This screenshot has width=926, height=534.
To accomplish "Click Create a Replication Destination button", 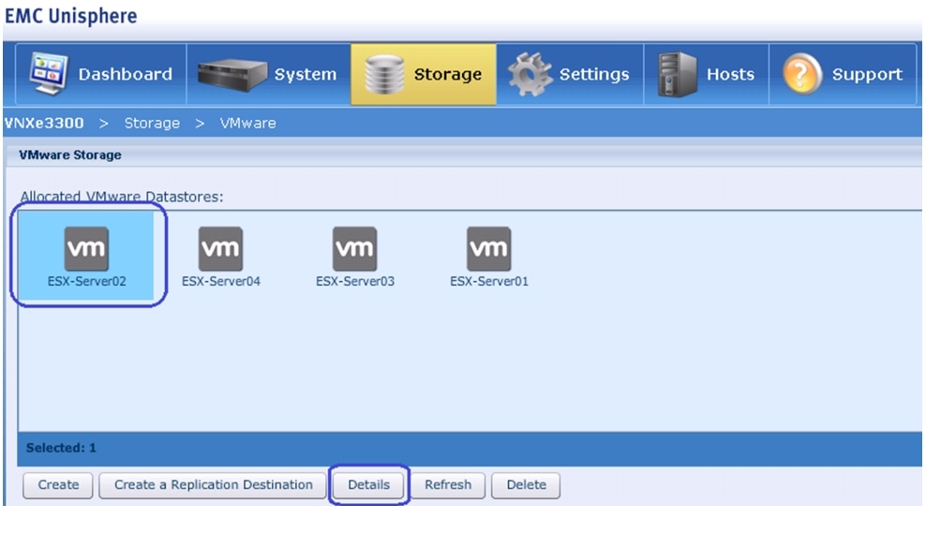I will (x=213, y=485).
